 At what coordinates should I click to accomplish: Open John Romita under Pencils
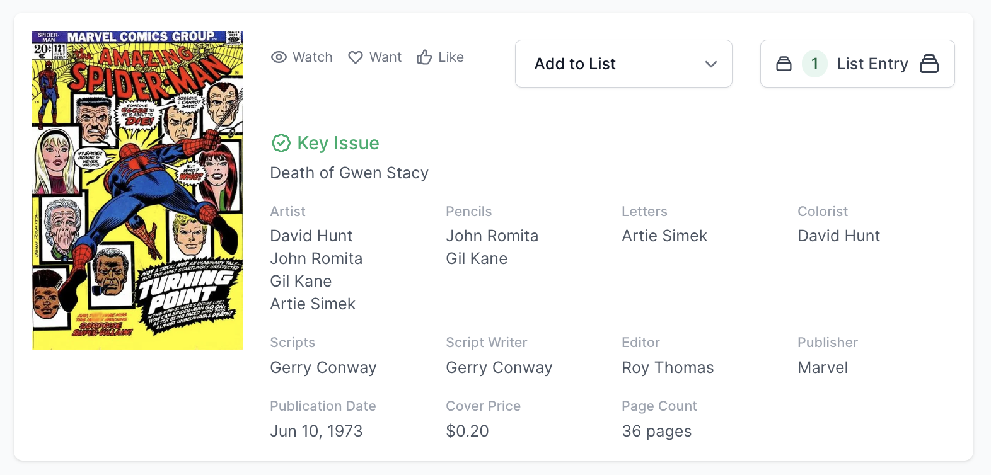[492, 236]
